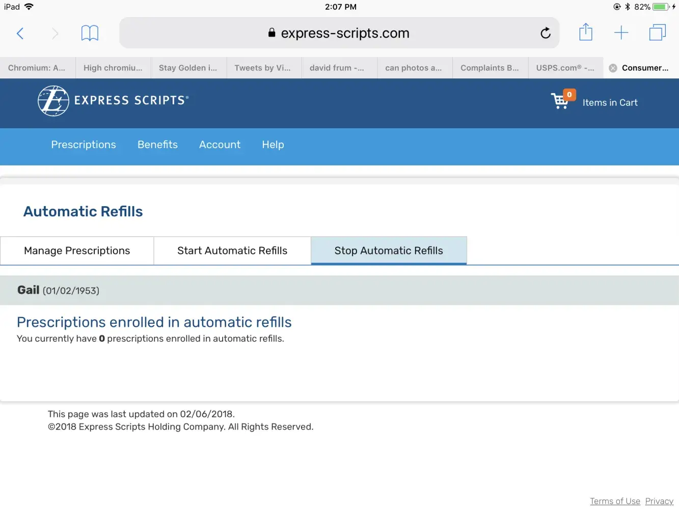
Task: Switch to the 'Tweets by Vi...' browser tab
Action: coord(264,68)
